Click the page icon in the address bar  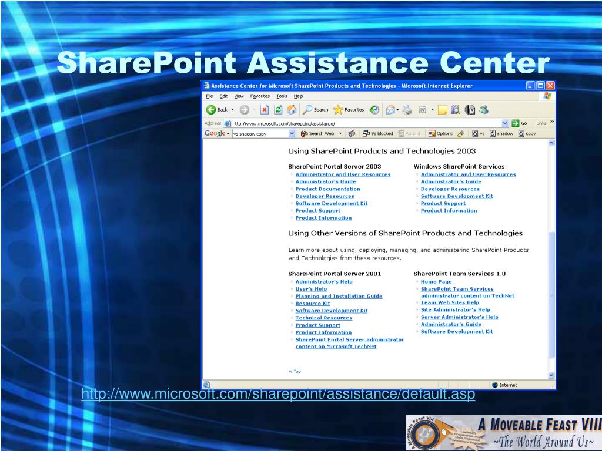tap(228, 123)
